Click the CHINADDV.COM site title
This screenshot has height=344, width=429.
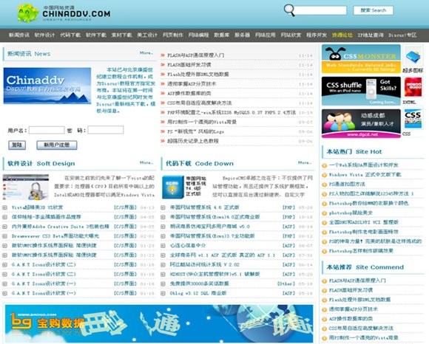point(76,13)
